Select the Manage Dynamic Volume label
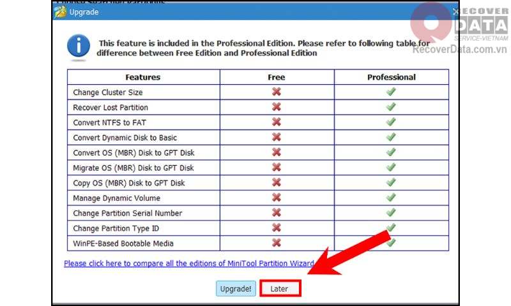Screen dimensions: 511x306 (117, 198)
